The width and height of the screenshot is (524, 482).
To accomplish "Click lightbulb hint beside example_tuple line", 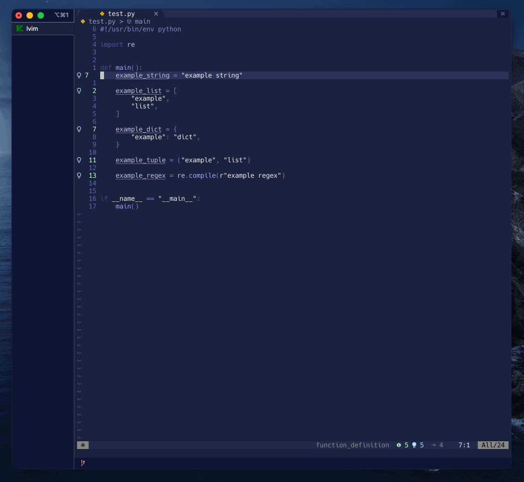I will coord(79,160).
